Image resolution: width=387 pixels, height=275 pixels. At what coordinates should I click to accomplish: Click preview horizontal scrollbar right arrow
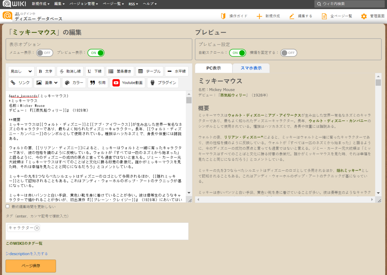click(372, 200)
